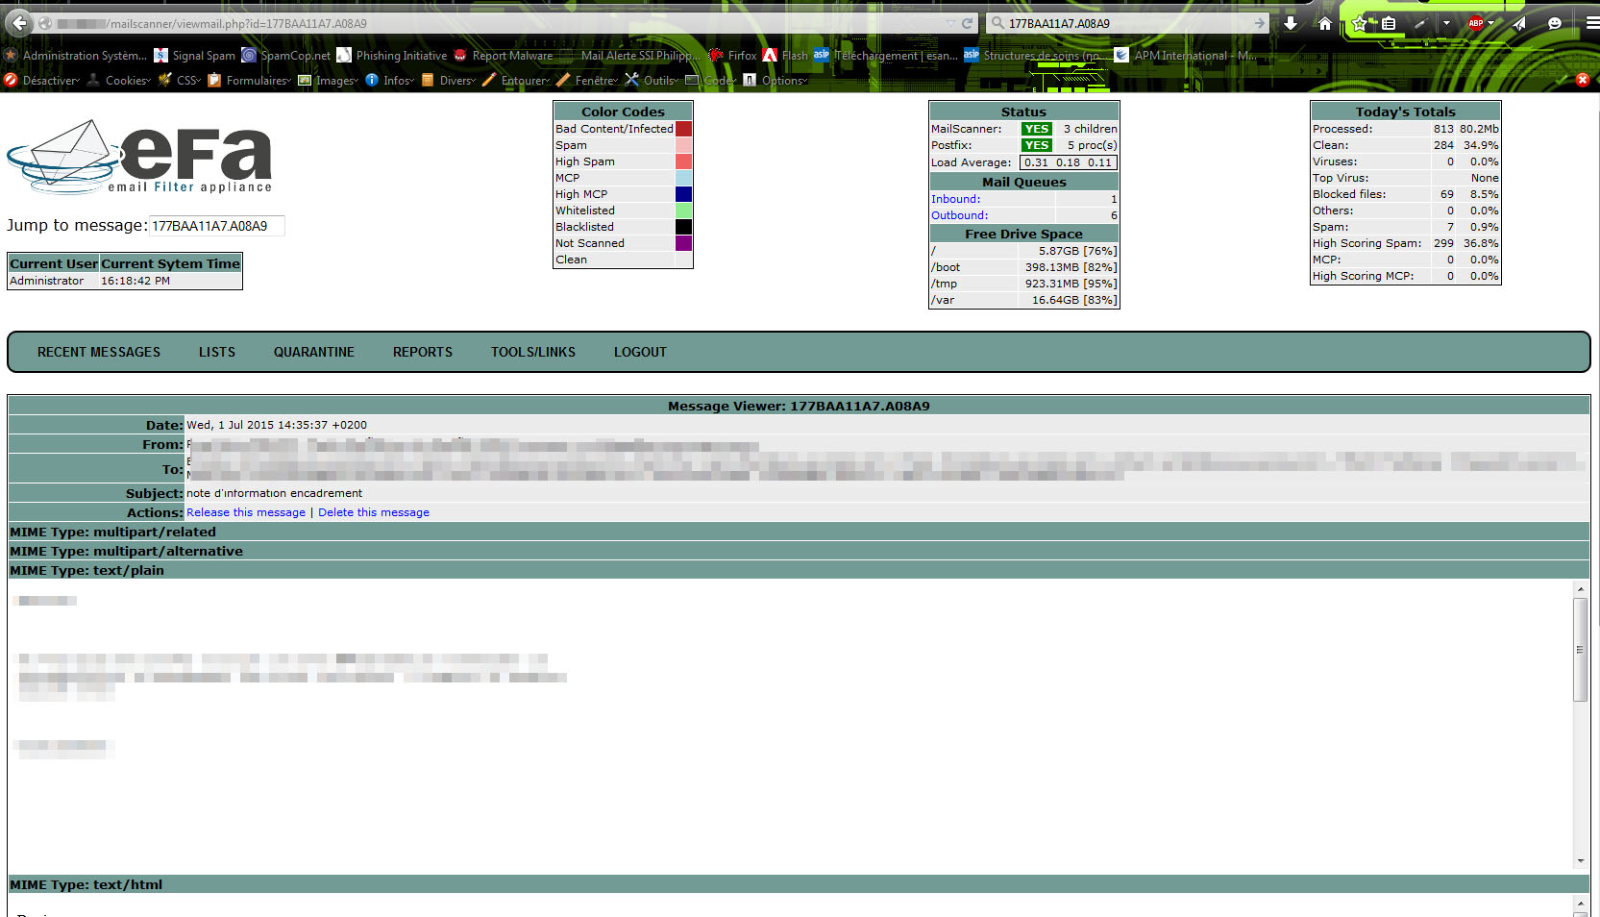1600x917 pixels.
Task: Click the Release this message link
Action: 246,512
